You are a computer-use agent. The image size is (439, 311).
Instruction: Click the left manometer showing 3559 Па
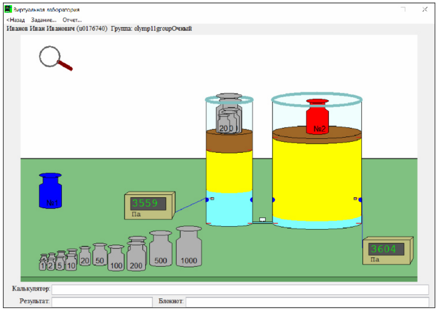pyautogui.click(x=150, y=206)
